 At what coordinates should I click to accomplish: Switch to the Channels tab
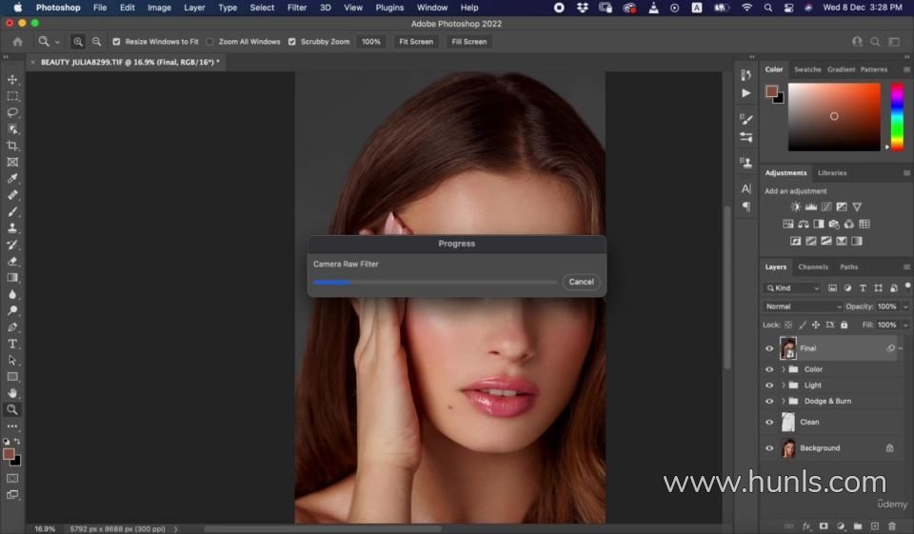[812, 267]
